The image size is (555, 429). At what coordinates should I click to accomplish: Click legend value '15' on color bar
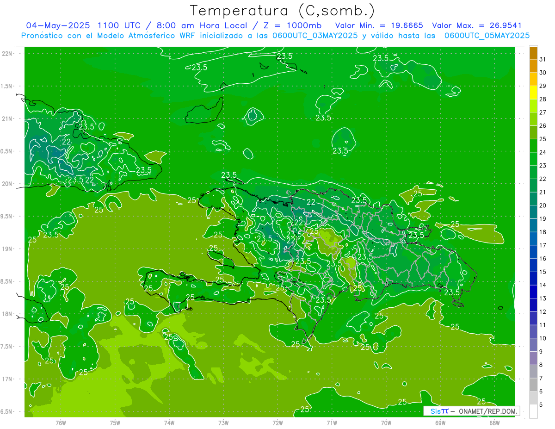tap(543, 272)
